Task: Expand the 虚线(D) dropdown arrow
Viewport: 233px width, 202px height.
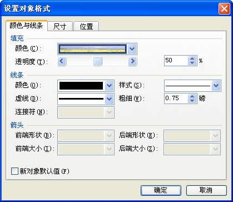Action: click(110, 98)
